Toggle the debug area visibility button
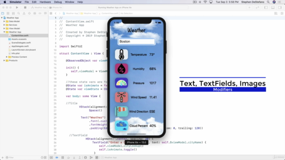 point(273,8)
